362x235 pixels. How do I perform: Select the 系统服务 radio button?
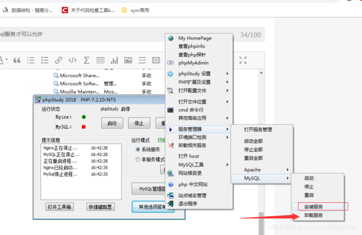[x=138, y=150]
